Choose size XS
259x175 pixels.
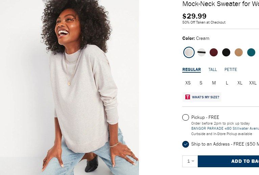[188, 83]
